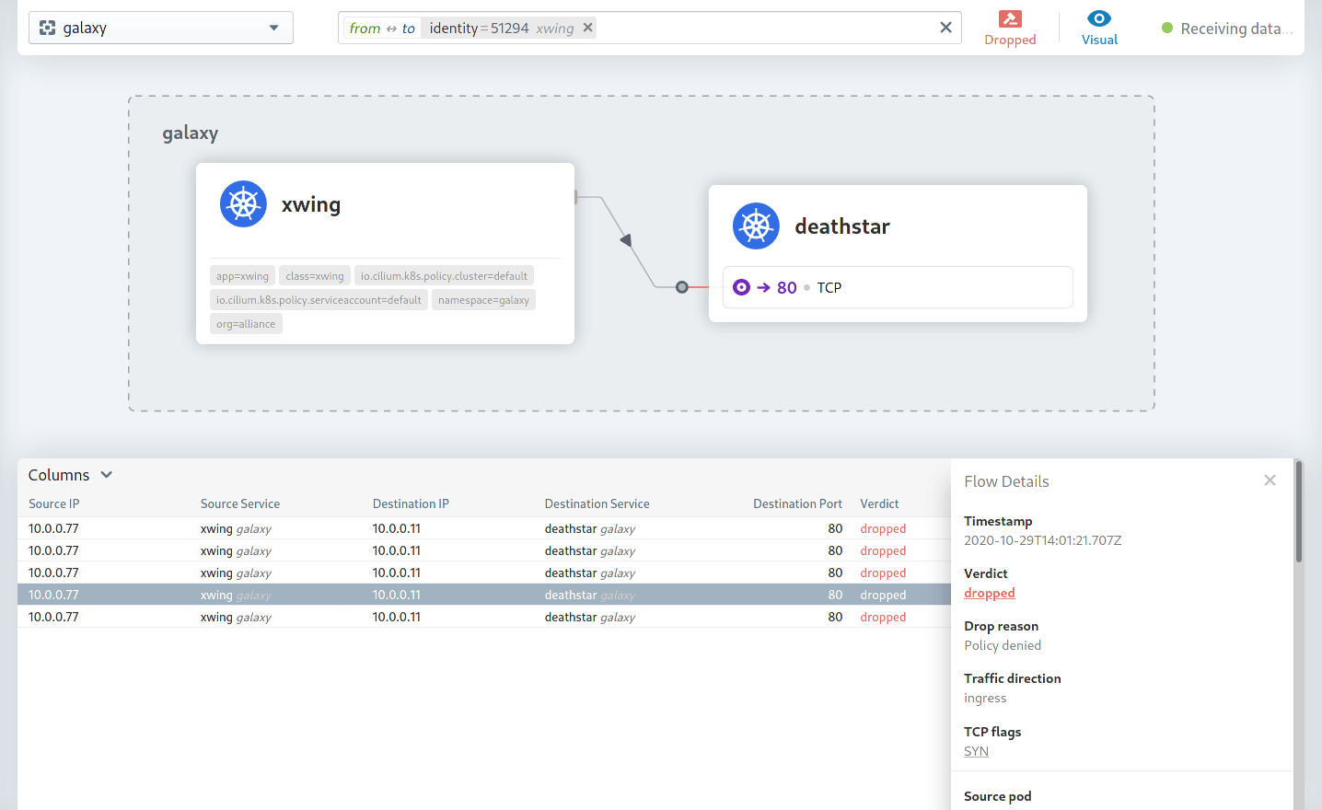Click the Verdict column header
Screen dimensions: 1322x810
point(879,503)
